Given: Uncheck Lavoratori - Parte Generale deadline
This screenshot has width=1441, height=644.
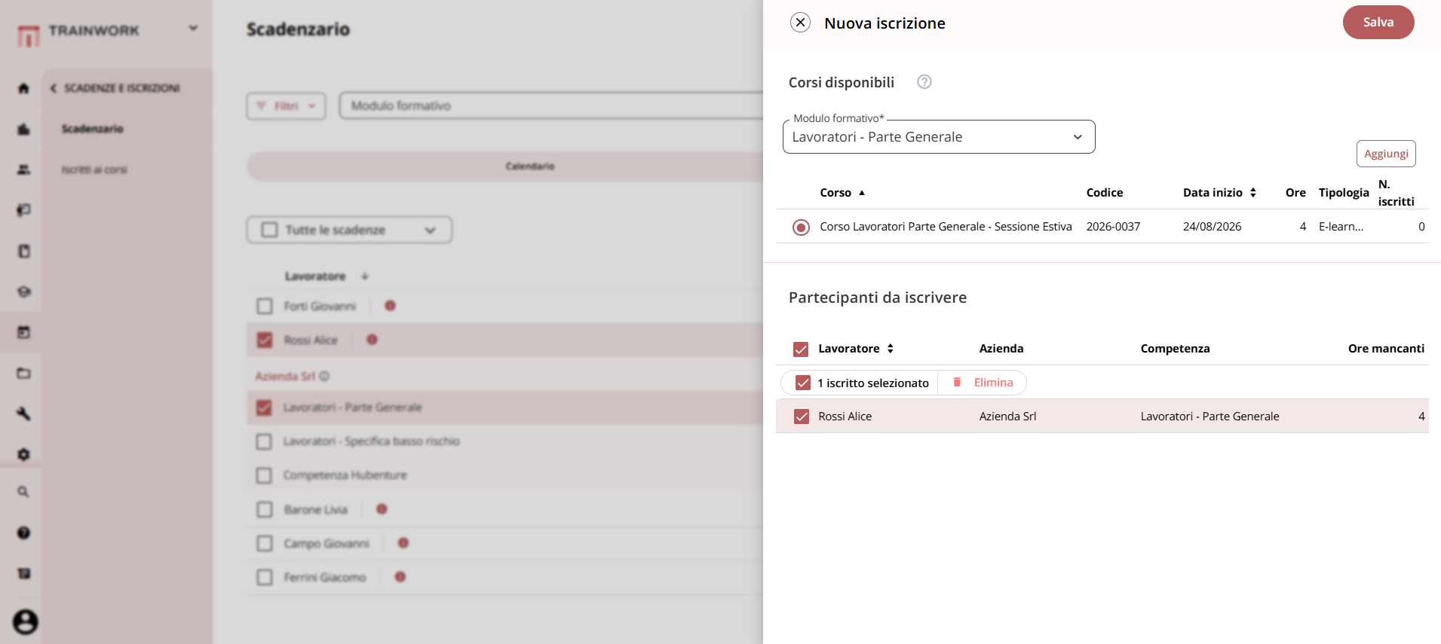Looking at the screenshot, I should (264, 407).
